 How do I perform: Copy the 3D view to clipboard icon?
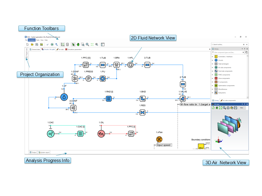232,108
